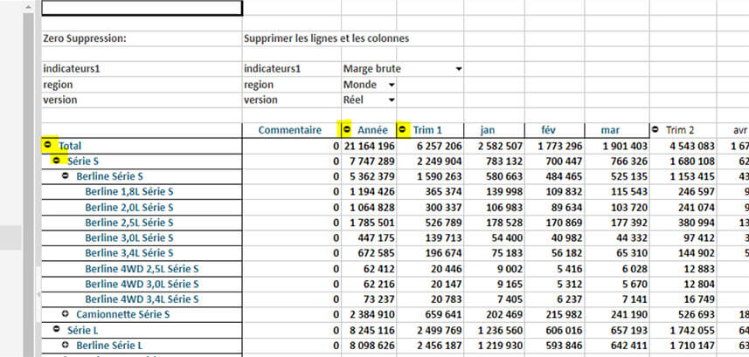Select the cell showing 2 384 910
Image resolution: width=749 pixels, height=357 pixels.
369,314
